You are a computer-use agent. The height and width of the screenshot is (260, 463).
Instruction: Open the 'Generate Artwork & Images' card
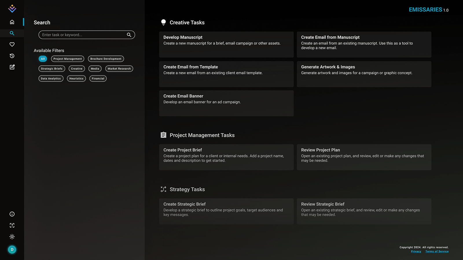(x=364, y=74)
